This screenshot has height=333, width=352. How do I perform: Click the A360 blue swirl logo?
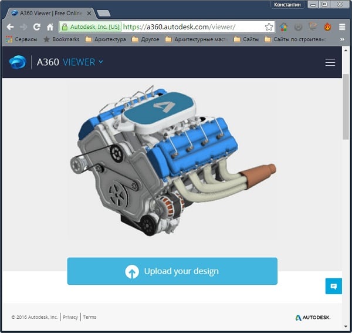[x=18, y=62]
